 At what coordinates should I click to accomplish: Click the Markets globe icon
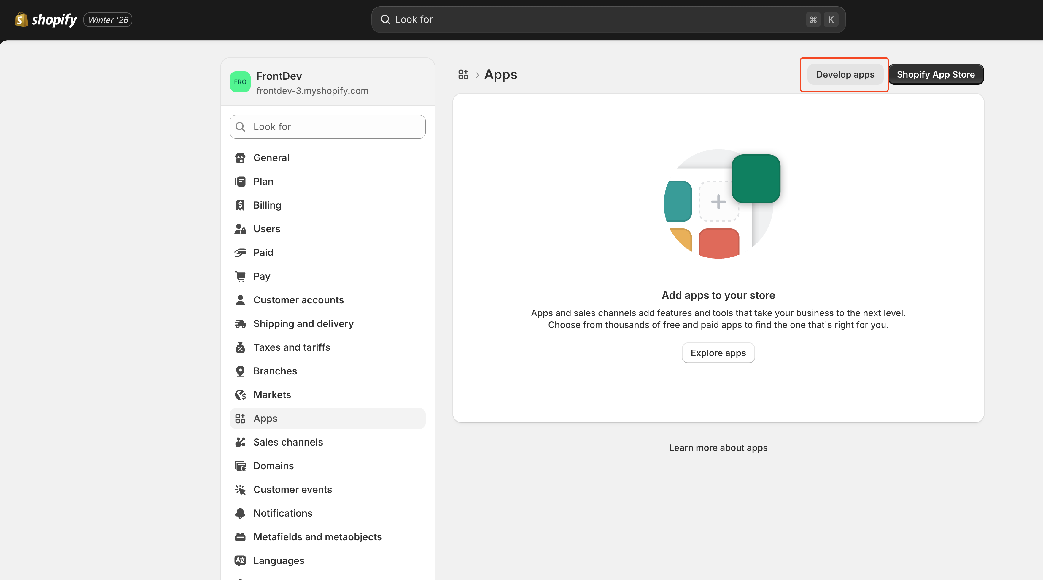[240, 395]
